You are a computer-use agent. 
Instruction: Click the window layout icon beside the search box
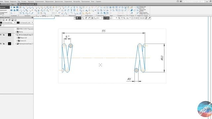(181, 1)
